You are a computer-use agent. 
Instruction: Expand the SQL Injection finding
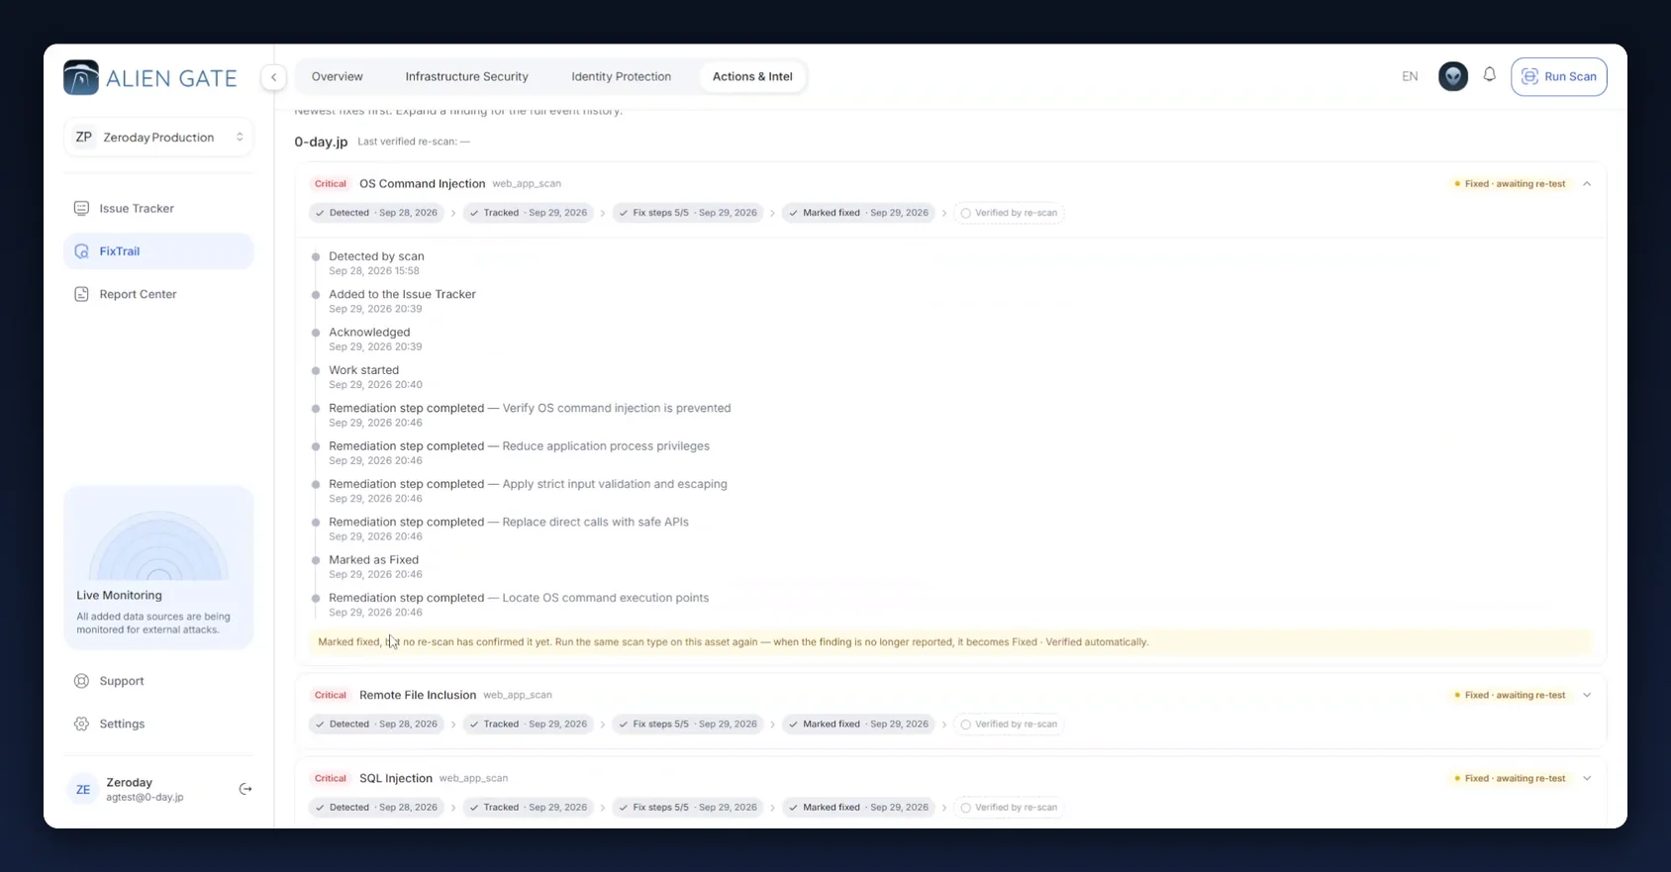click(x=1587, y=778)
